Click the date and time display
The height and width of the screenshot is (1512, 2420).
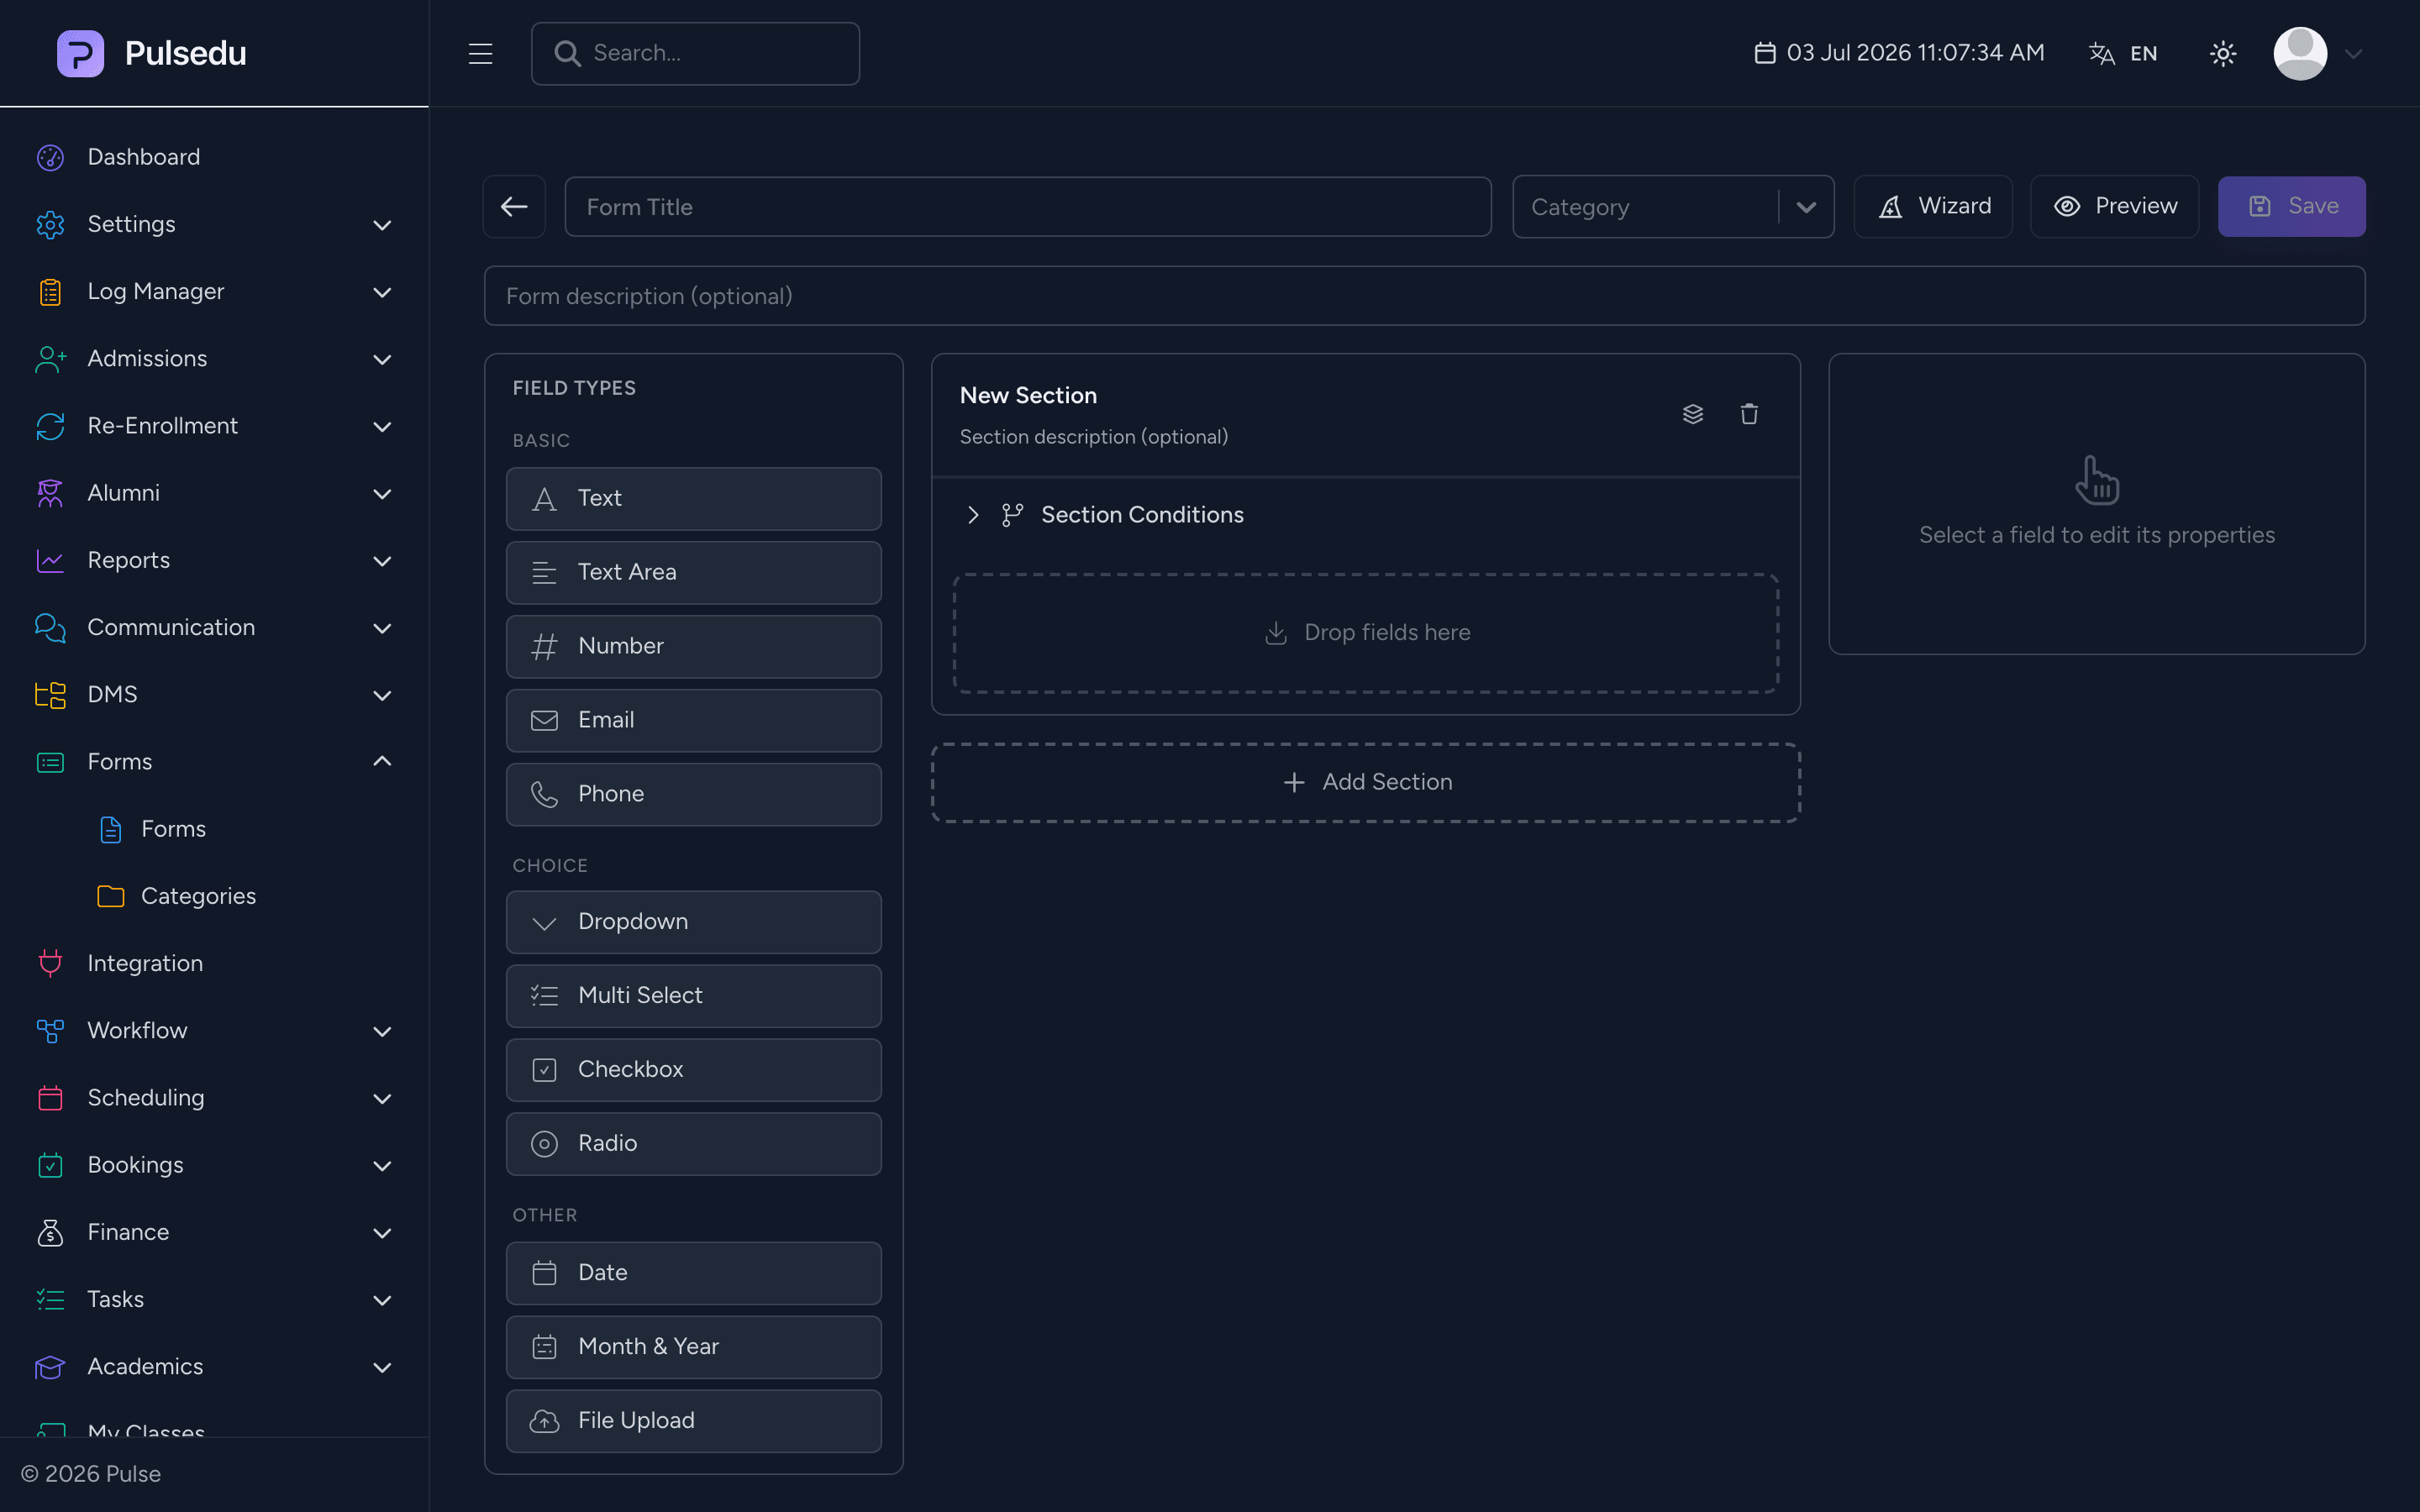click(x=1899, y=53)
